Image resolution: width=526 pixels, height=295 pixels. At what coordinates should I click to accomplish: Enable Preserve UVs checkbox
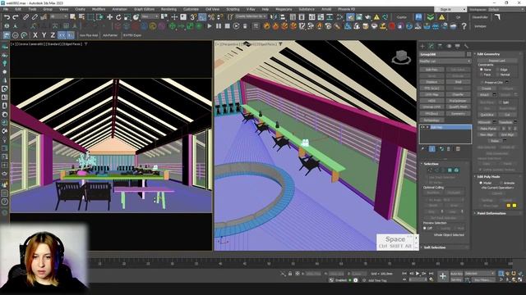click(482, 82)
